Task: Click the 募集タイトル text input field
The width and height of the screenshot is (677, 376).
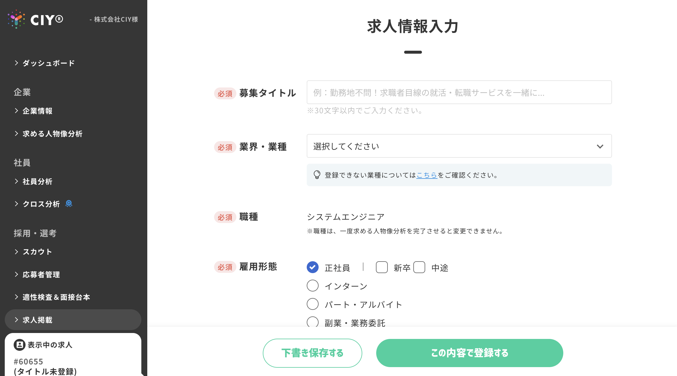Action: tap(459, 93)
